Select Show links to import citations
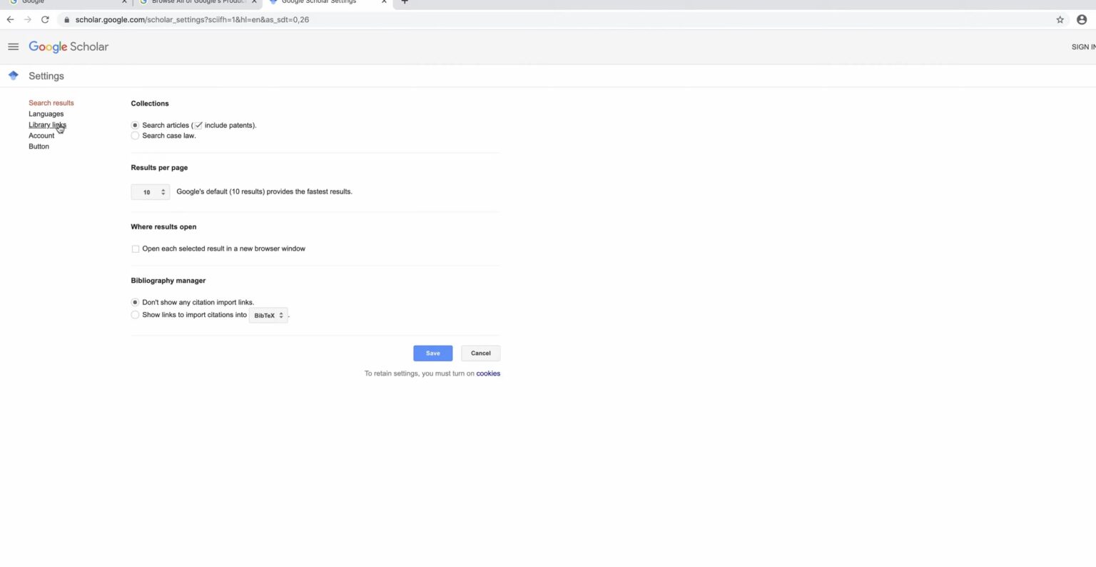Screen dimensions: 1096x567 coord(135,315)
